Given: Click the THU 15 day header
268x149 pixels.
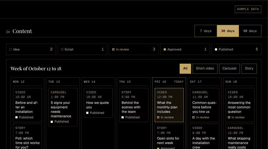Looking at the screenshot, I should coord(125,82).
